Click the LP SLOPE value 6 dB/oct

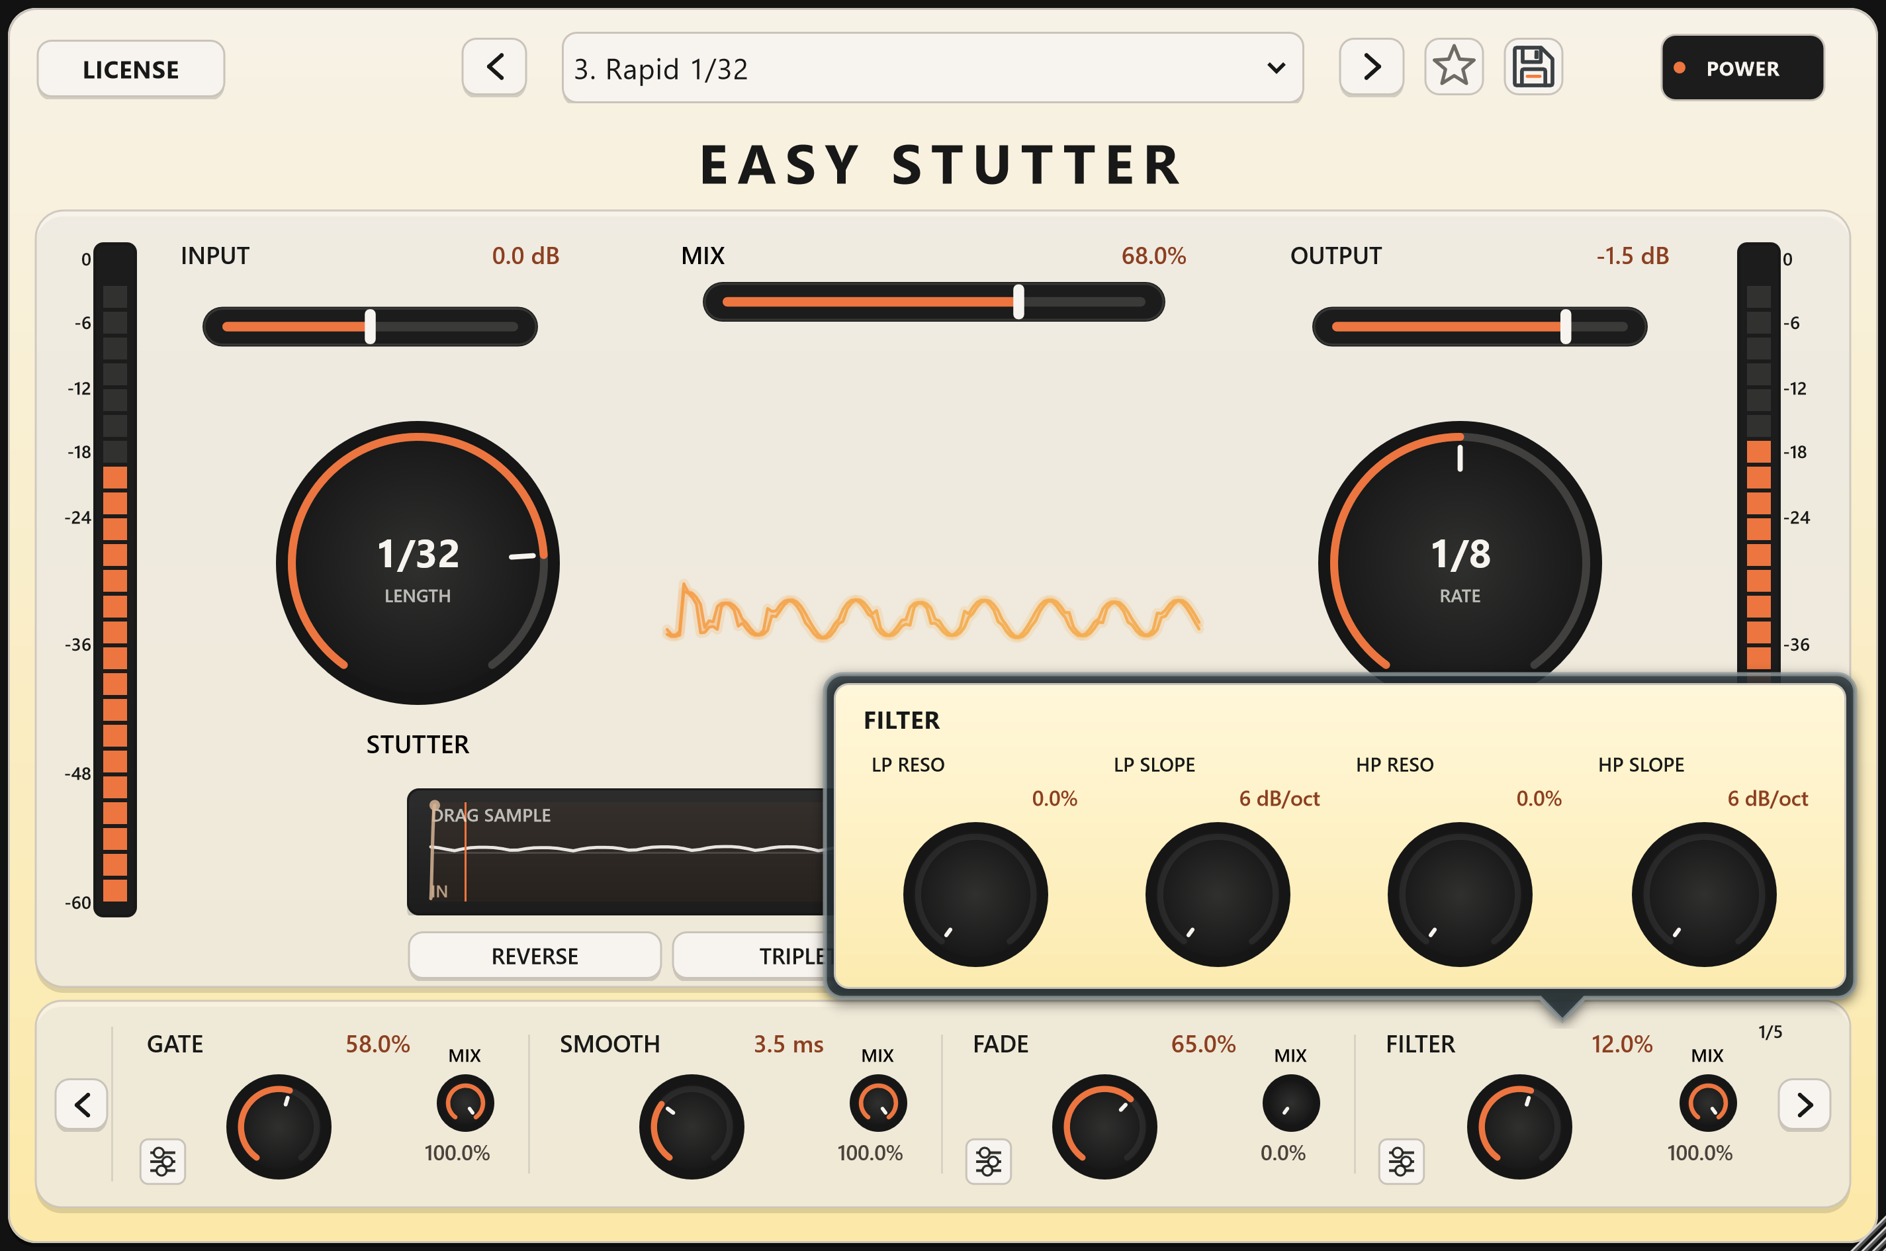(x=1279, y=798)
